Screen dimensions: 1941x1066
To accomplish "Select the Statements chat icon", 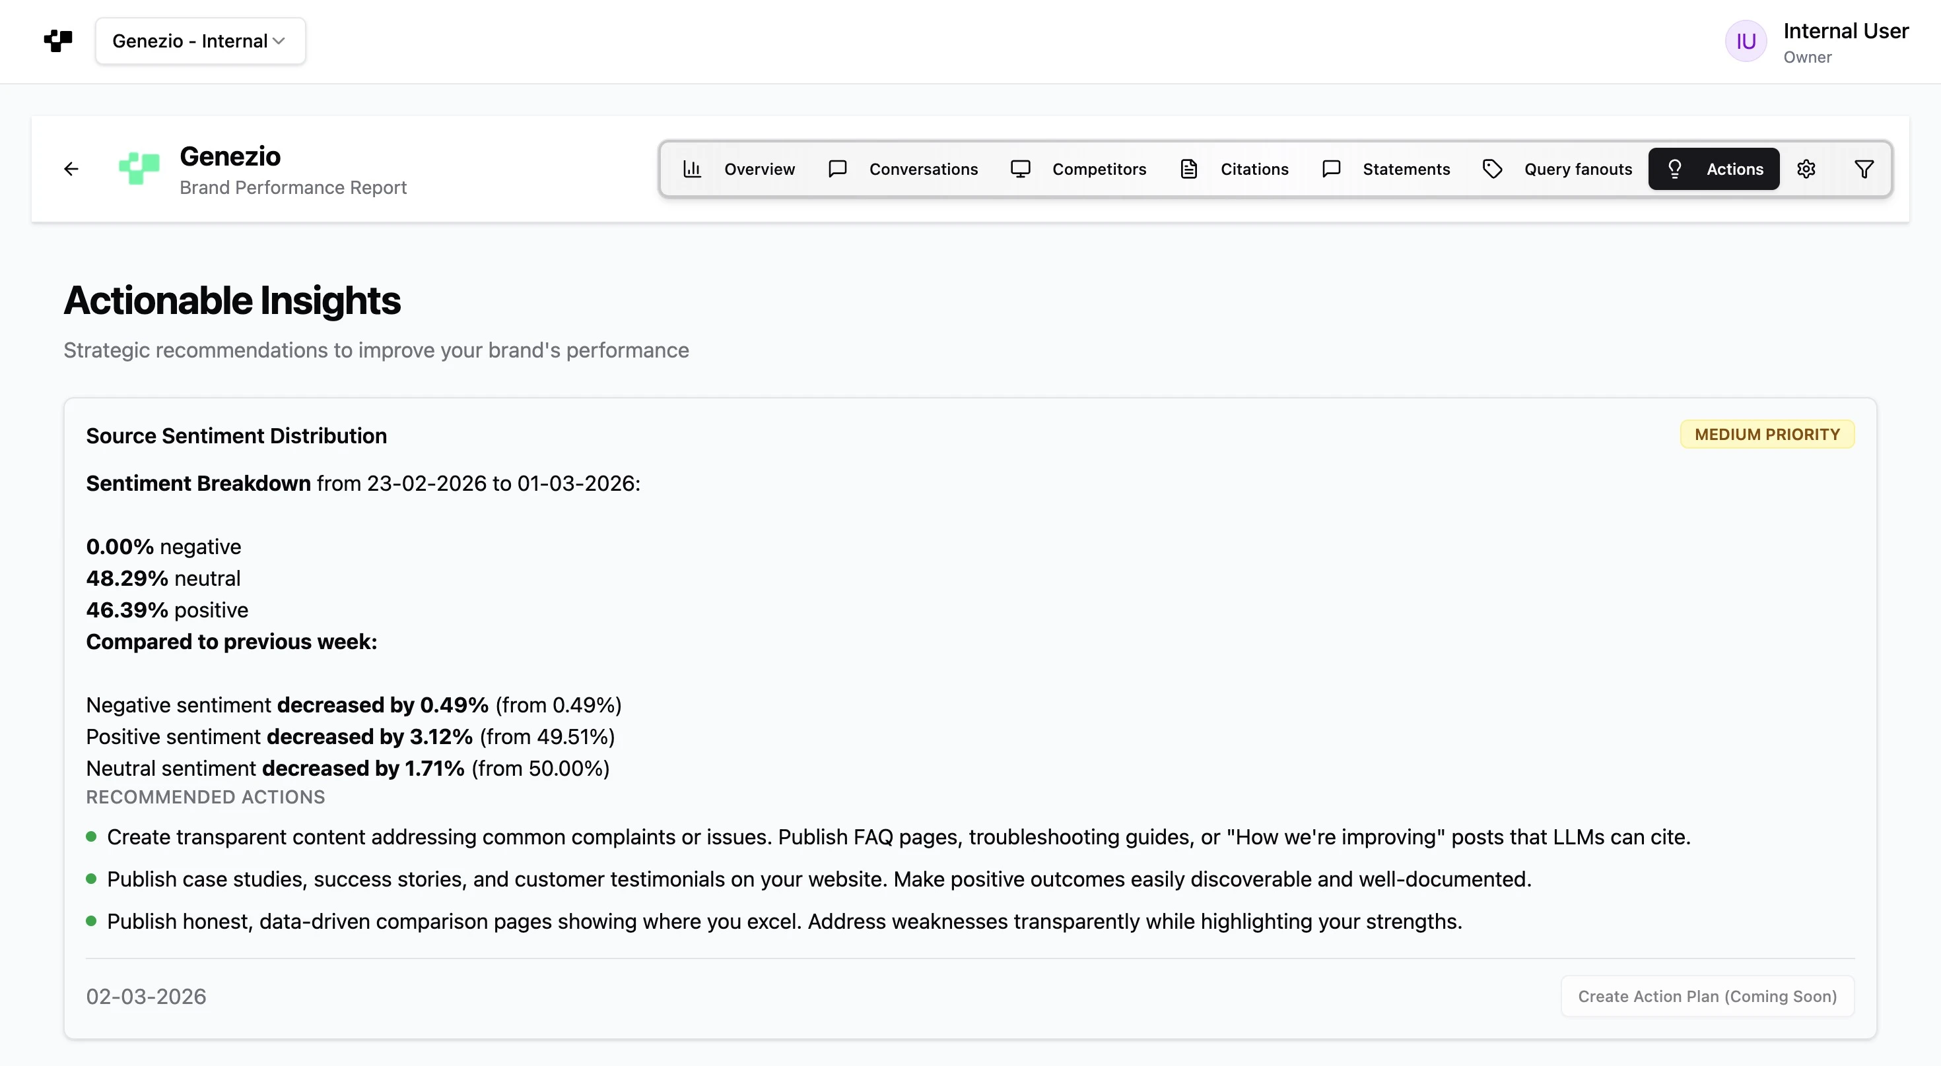I will (1331, 169).
